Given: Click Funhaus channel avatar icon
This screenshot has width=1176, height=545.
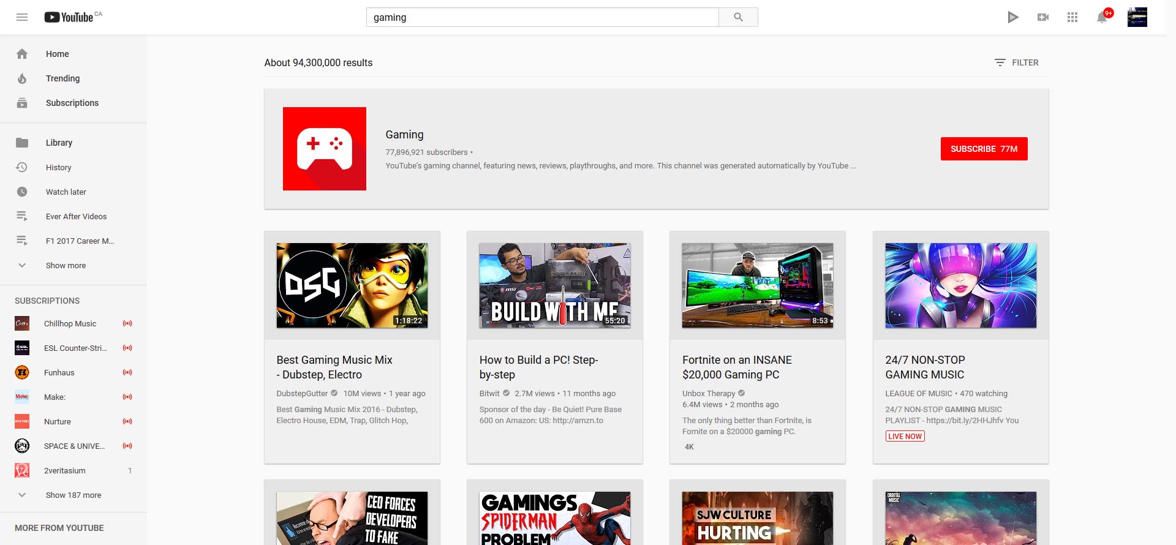Looking at the screenshot, I should [x=22, y=372].
